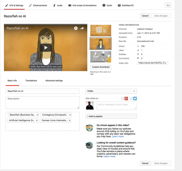The width and height of the screenshot is (182, 171).
Task: Toggle the Twitter share checkbox
Action: pyautogui.click(x=131, y=99)
